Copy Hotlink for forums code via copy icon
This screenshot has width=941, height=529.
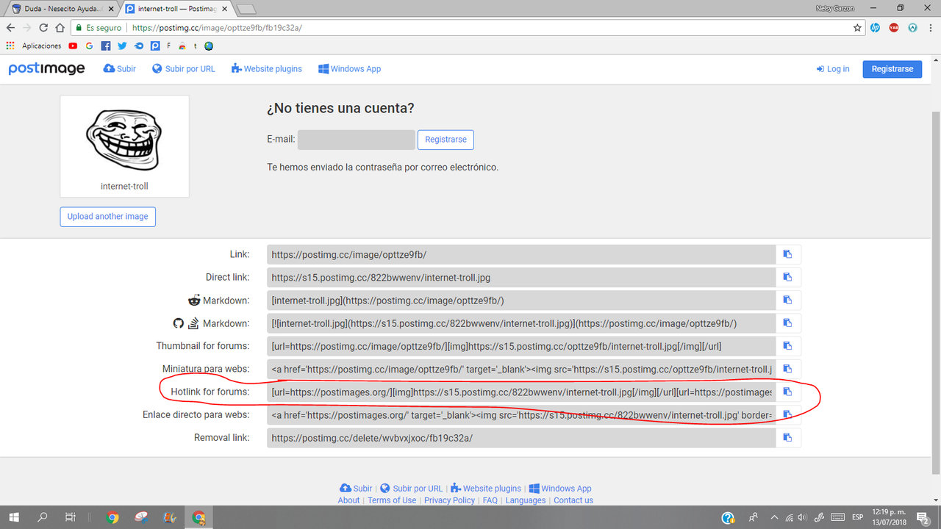point(788,392)
